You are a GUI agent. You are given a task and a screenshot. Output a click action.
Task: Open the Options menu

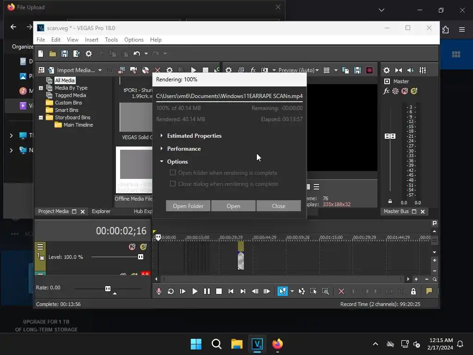tap(134, 40)
